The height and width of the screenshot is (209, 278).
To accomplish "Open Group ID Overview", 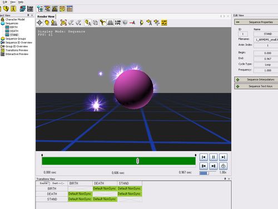I will (17, 46).
